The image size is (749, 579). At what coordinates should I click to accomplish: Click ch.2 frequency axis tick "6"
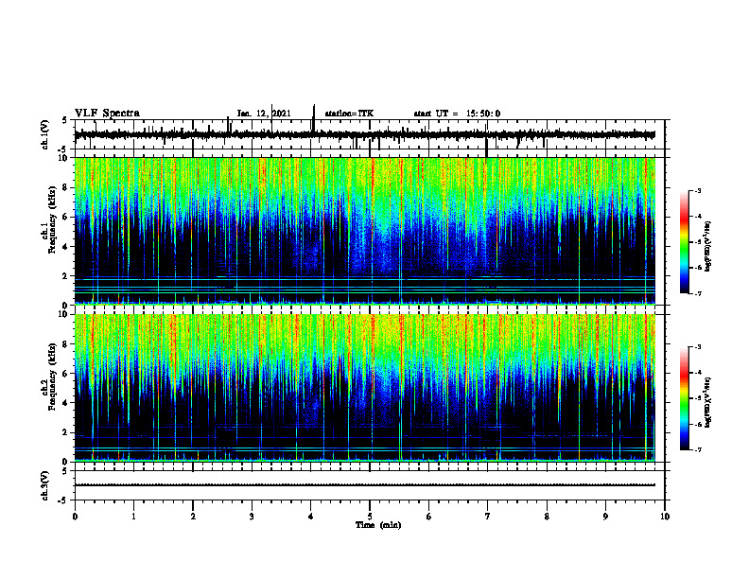tap(66, 374)
